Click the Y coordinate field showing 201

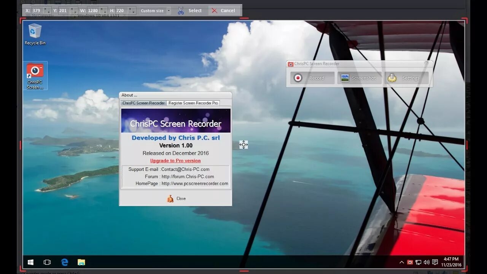click(x=64, y=11)
